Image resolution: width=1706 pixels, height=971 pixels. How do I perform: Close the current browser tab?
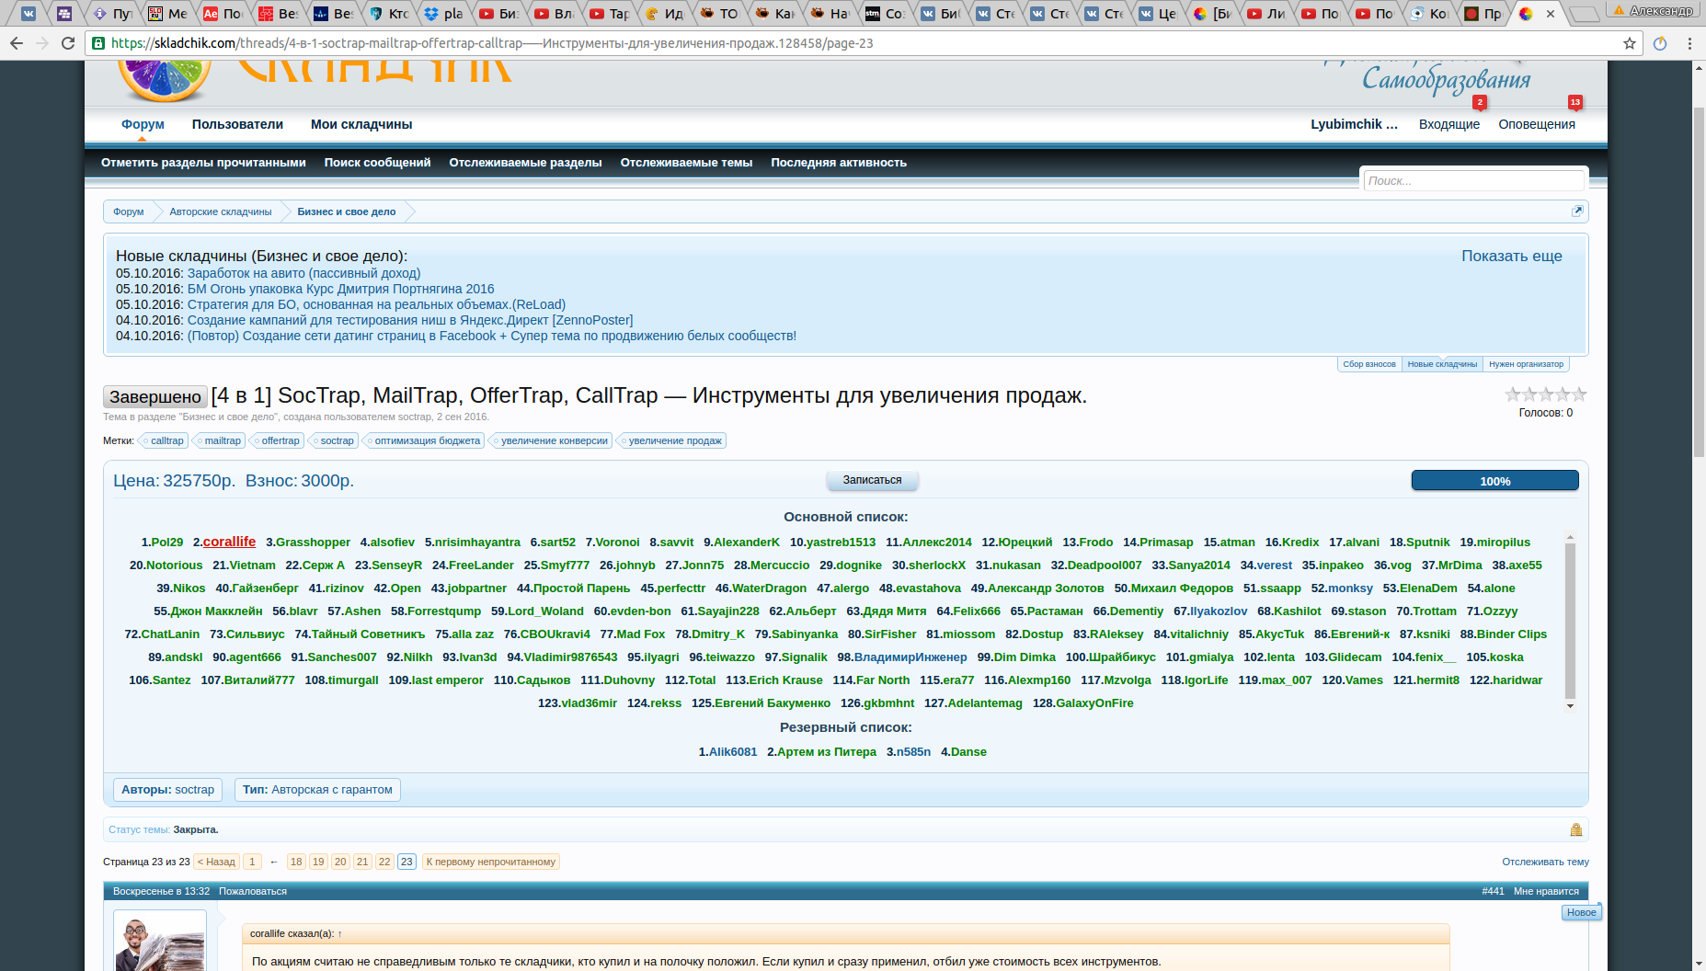pyautogui.click(x=1551, y=14)
